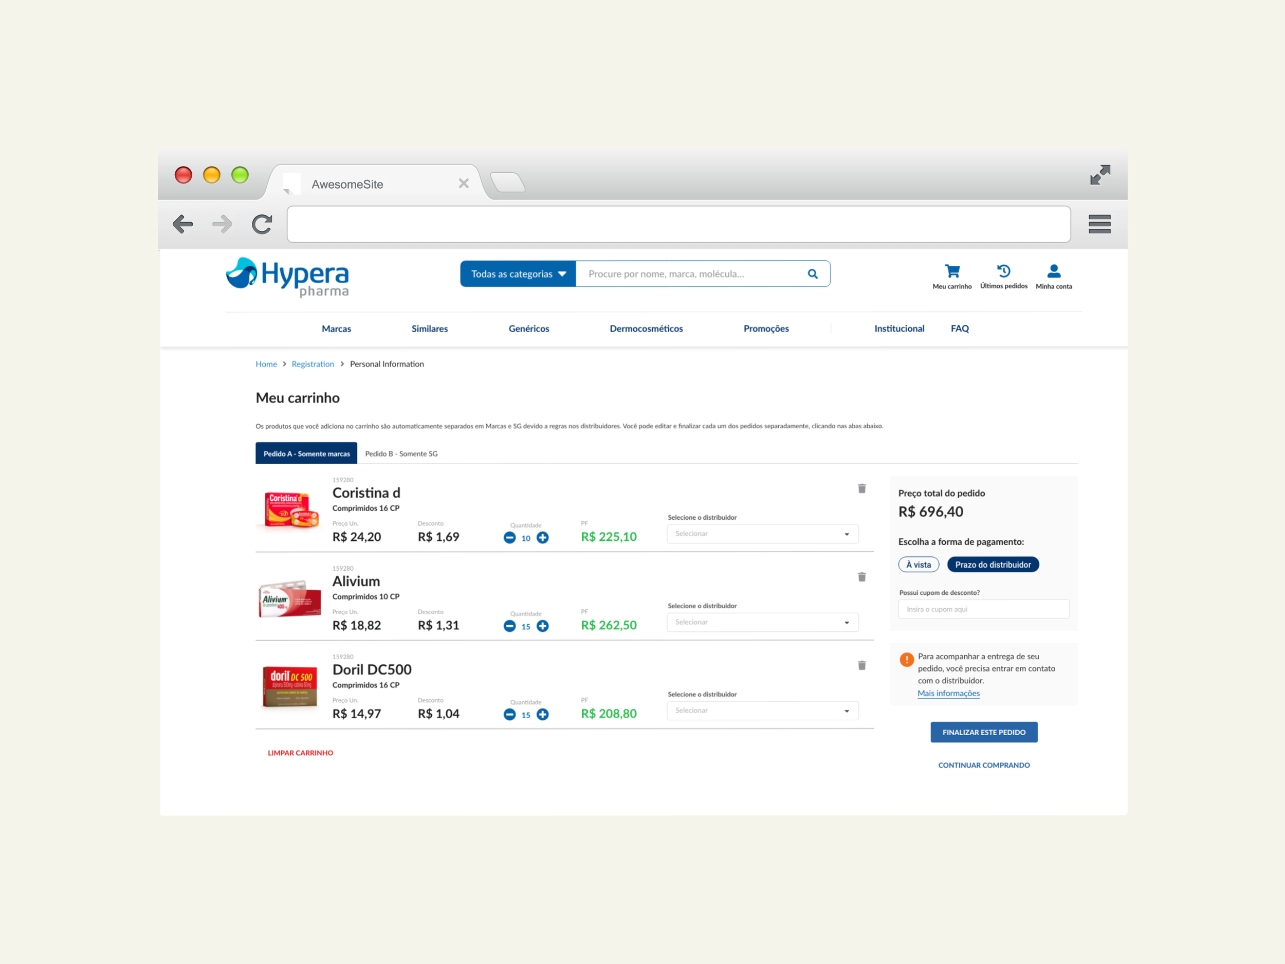
Task: Click LIMPAR CARRINHO link
Action: 300,753
